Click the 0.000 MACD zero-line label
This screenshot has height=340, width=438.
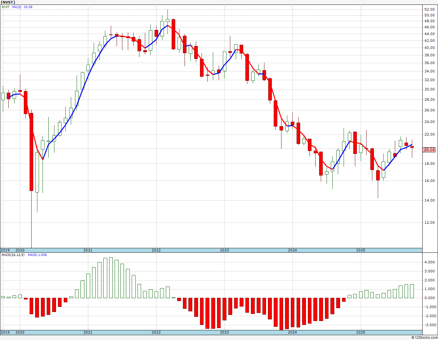[429, 298]
